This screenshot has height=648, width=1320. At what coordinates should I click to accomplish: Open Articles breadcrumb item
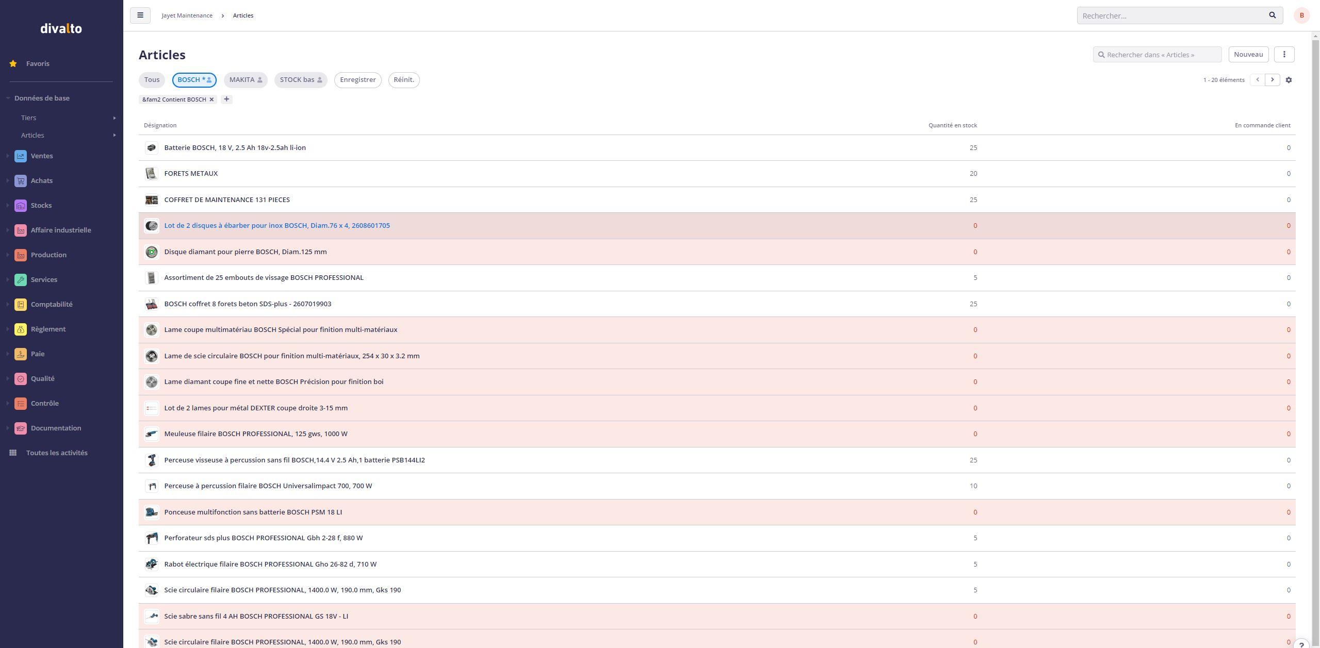pos(243,15)
